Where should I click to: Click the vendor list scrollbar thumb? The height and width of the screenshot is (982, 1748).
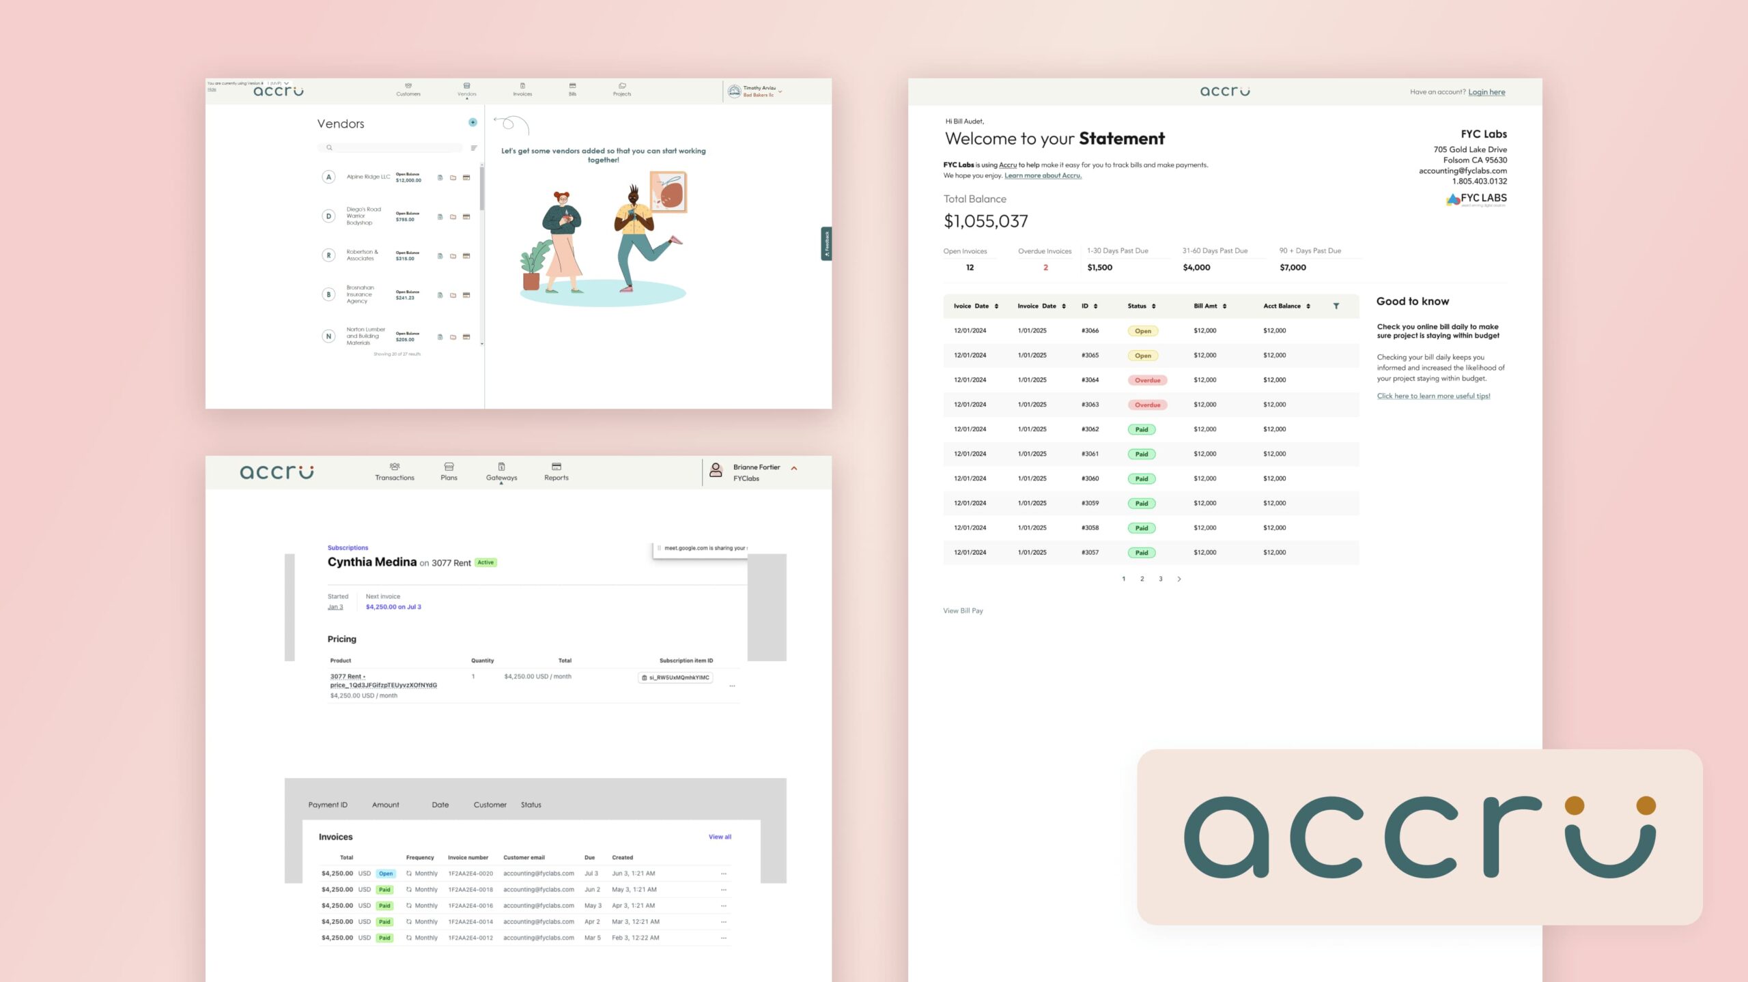(481, 188)
